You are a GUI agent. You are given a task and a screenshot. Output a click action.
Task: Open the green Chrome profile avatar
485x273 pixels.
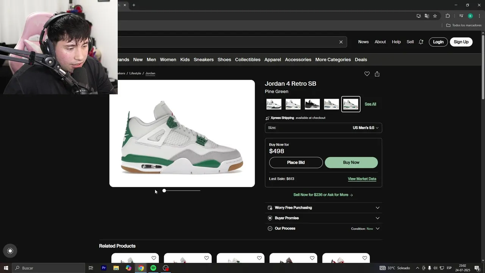coord(470,16)
